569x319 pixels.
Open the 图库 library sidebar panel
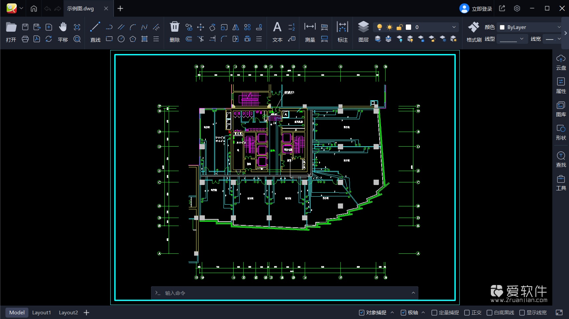point(561,109)
